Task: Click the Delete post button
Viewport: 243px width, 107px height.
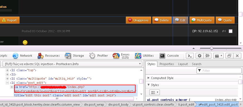Action: coord(162,20)
